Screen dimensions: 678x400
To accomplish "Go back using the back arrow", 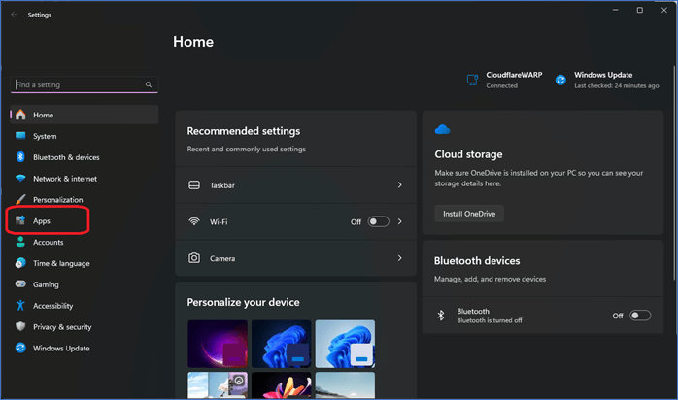I will coord(14,15).
